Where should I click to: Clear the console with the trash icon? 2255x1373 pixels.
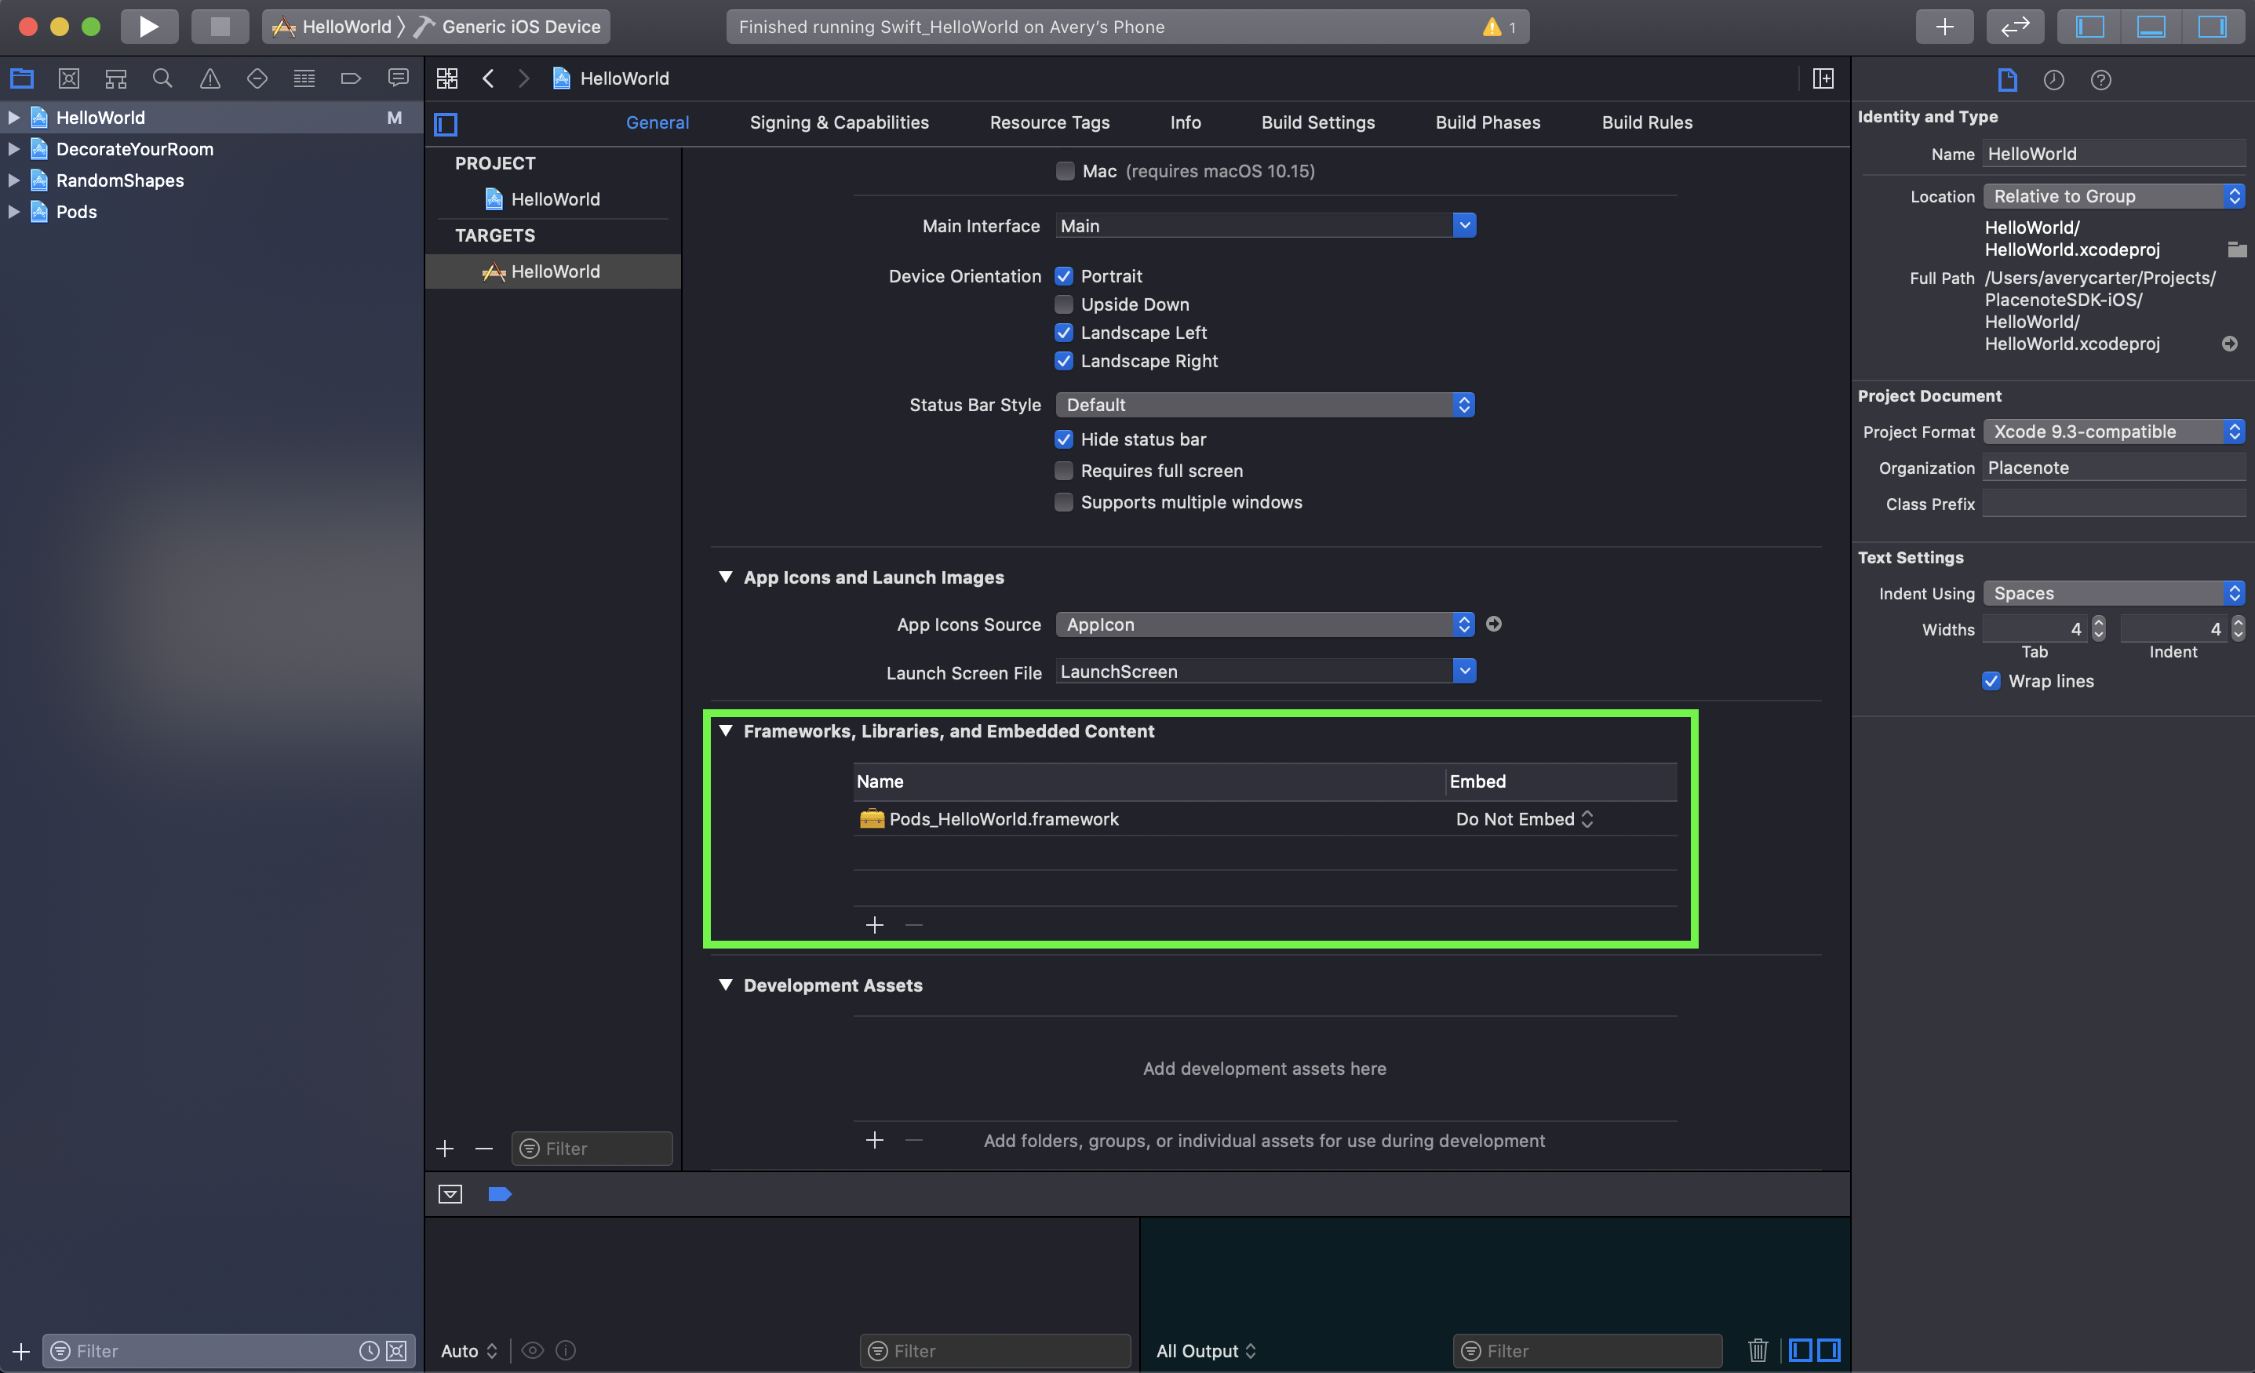(1758, 1350)
